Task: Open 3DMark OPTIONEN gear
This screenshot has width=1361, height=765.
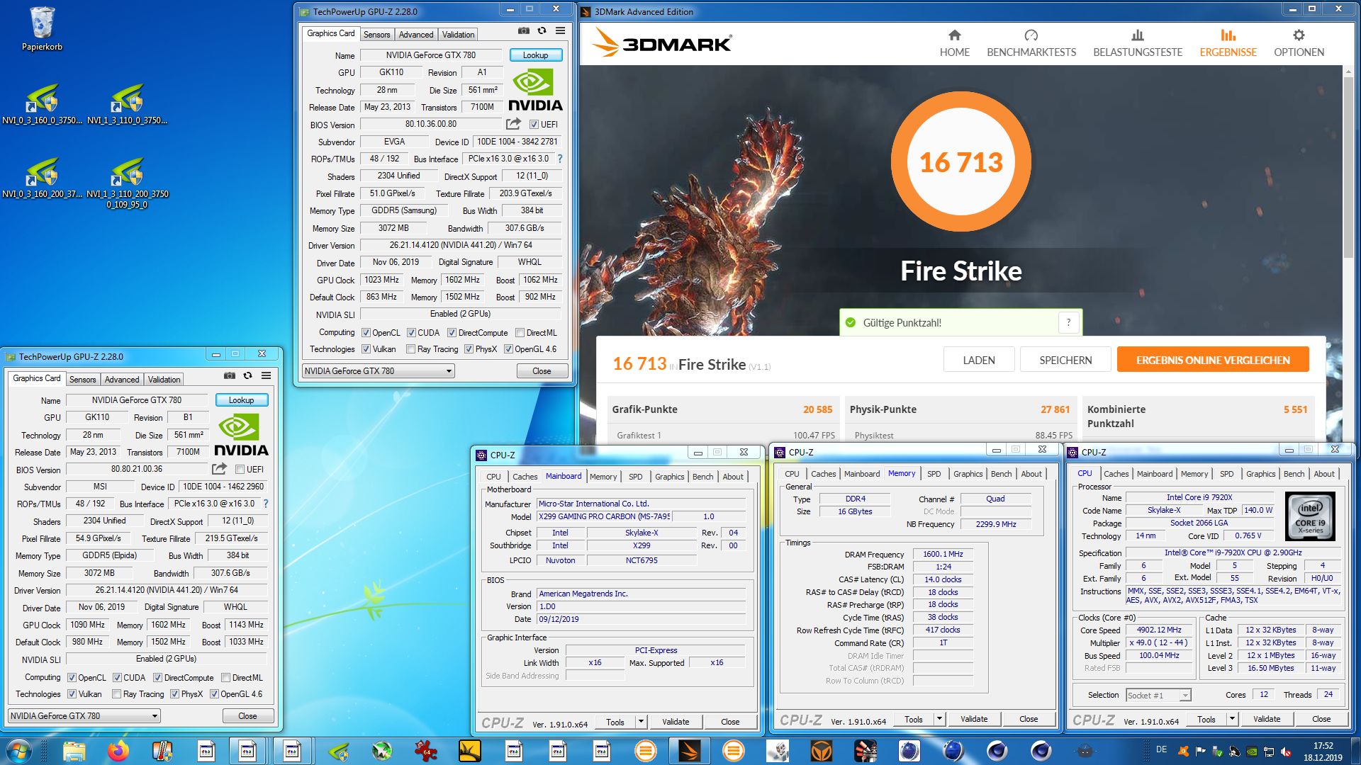Action: pyautogui.click(x=1299, y=43)
